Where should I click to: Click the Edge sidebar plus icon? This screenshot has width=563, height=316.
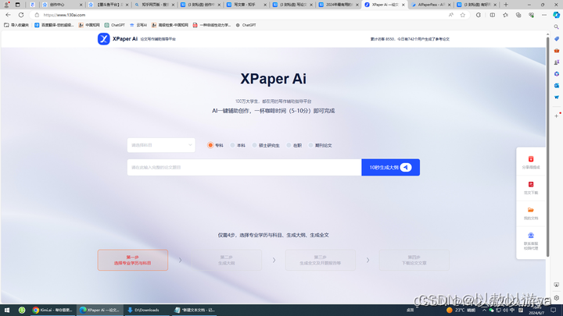click(556, 115)
